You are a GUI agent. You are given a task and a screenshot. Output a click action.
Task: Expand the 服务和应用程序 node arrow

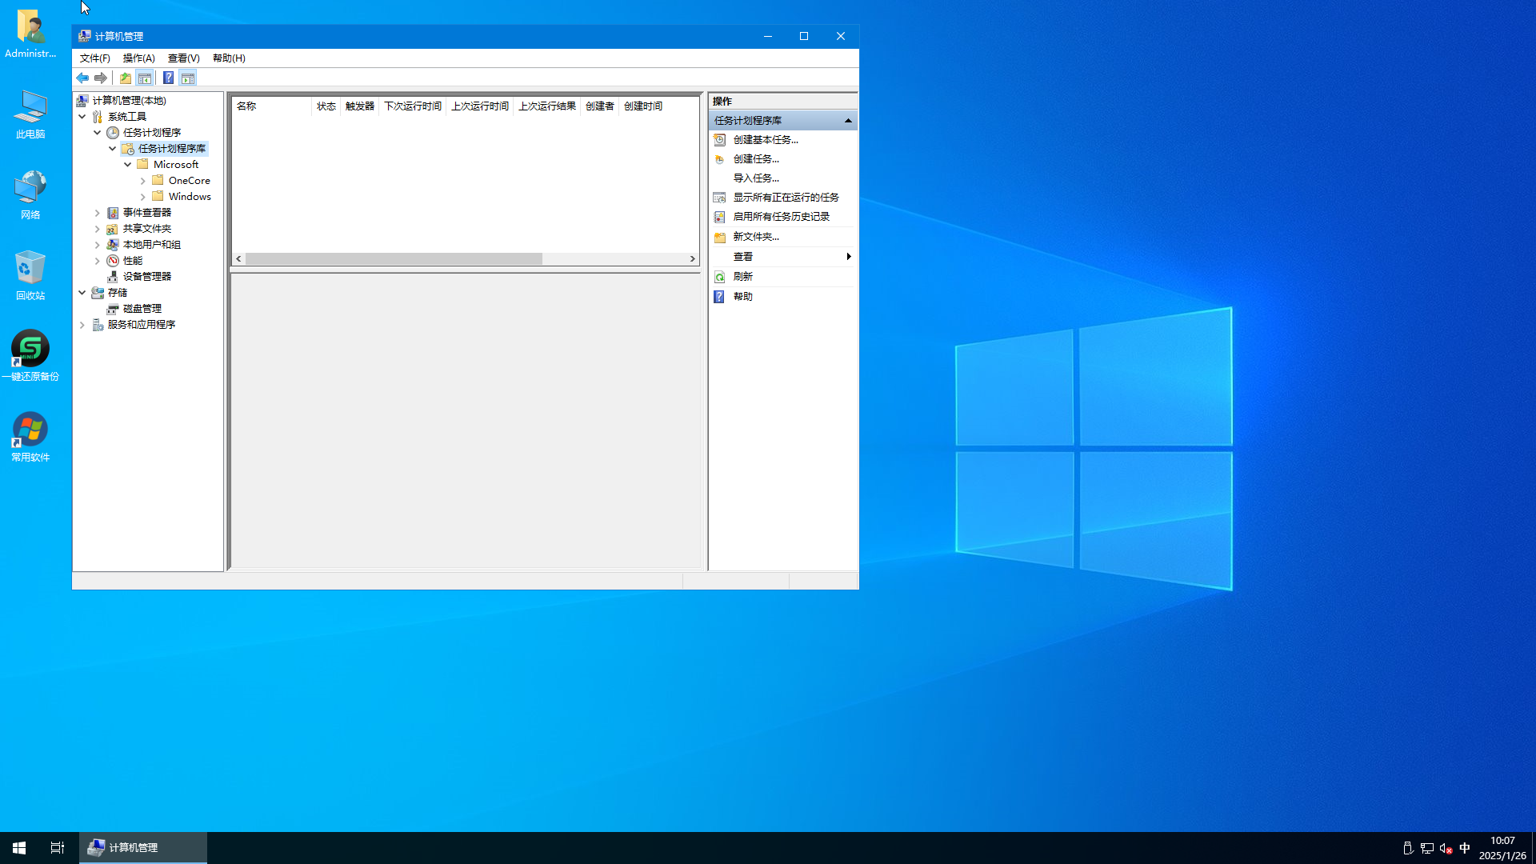[x=82, y=325]
